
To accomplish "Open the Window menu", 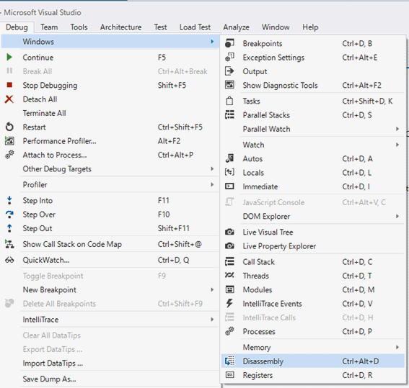I will 276,27.
